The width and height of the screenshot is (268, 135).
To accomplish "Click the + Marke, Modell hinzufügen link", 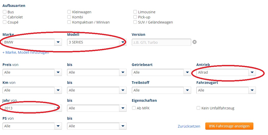I will [x=26, y=52].
